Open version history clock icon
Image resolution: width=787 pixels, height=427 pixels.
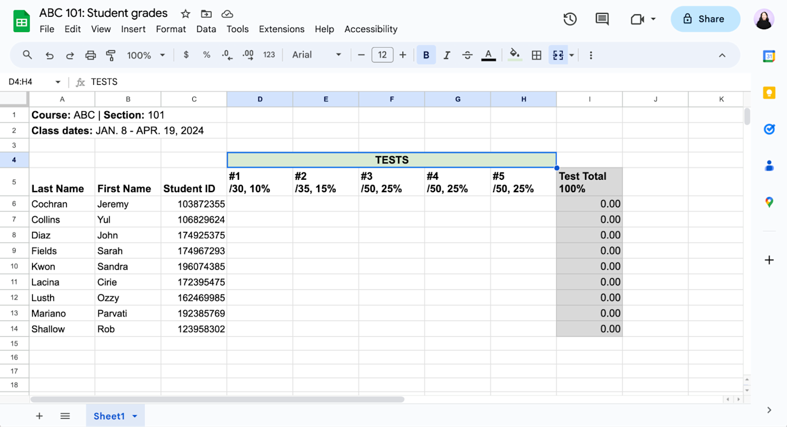click(x=570, y=19)
